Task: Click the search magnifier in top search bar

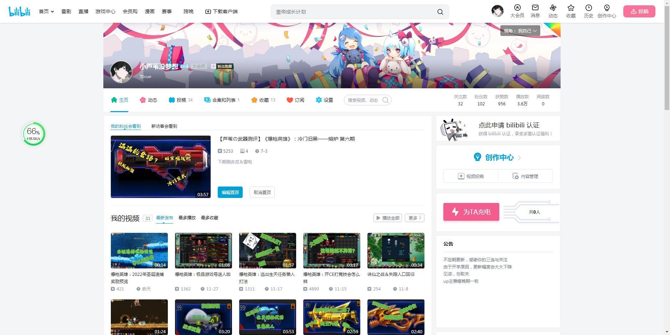Action: click(440, 12)
